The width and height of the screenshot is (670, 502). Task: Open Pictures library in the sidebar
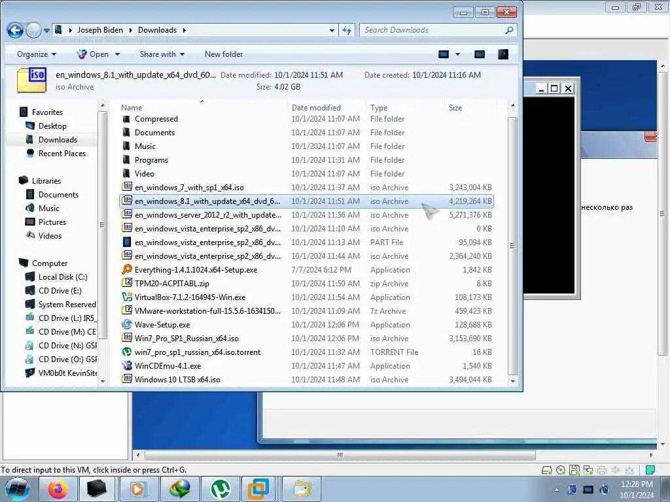click(52, 222)
